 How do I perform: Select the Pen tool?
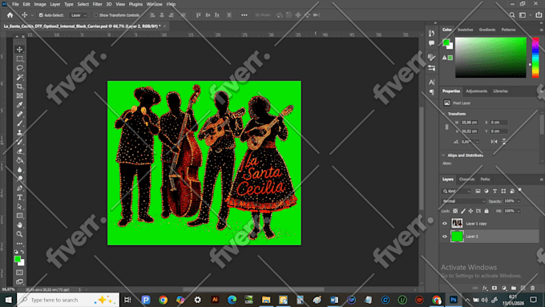click(19, 188)
